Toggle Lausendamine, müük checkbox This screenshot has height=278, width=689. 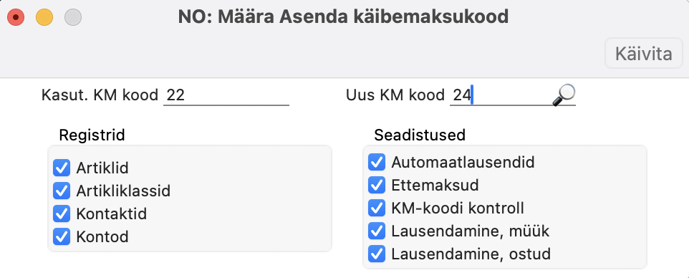click(x=377, y=231)
